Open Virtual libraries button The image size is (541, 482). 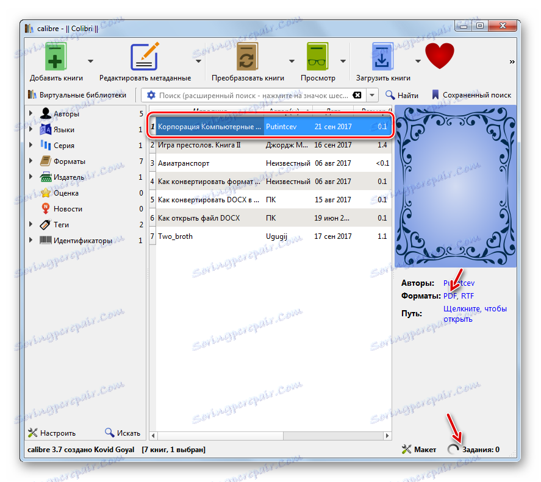tap(77, 95)
